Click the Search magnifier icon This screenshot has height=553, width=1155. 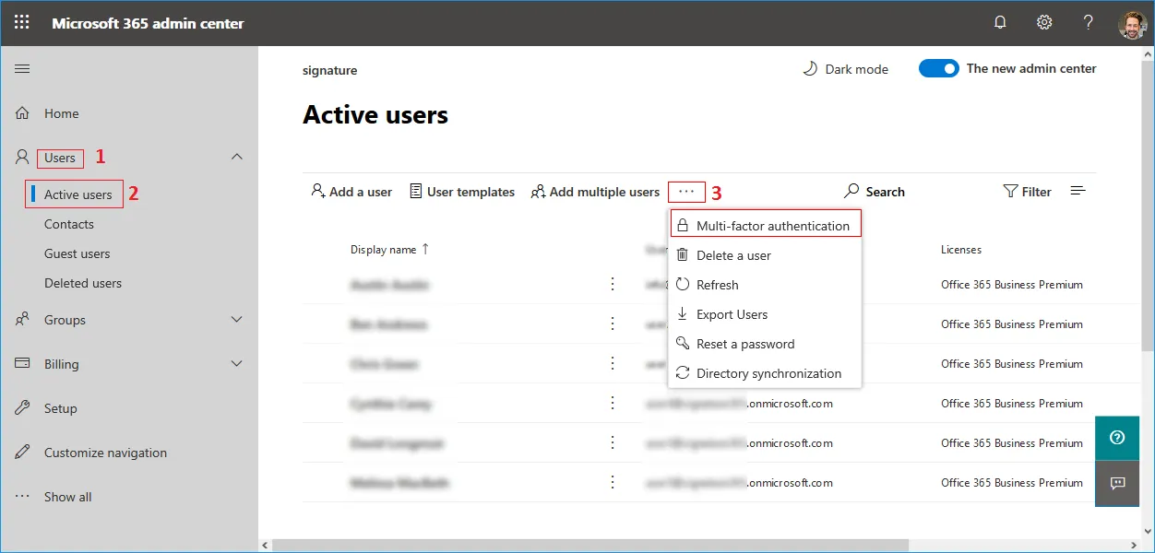point(852,192)
